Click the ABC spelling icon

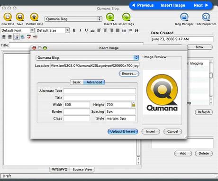point(35,37)
